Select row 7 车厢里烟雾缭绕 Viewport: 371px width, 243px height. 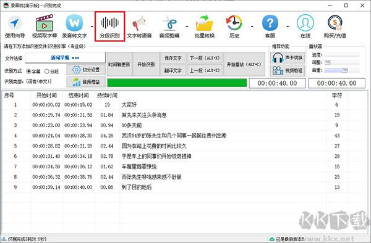click(139, 167)
